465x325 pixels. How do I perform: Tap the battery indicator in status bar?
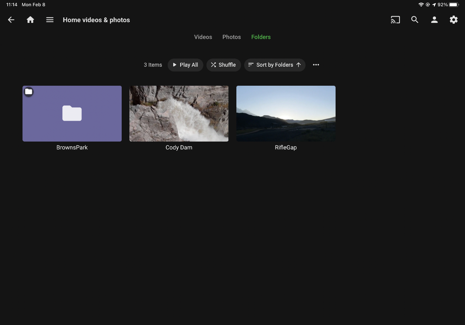pyautogui.click(x=454, y=5)
